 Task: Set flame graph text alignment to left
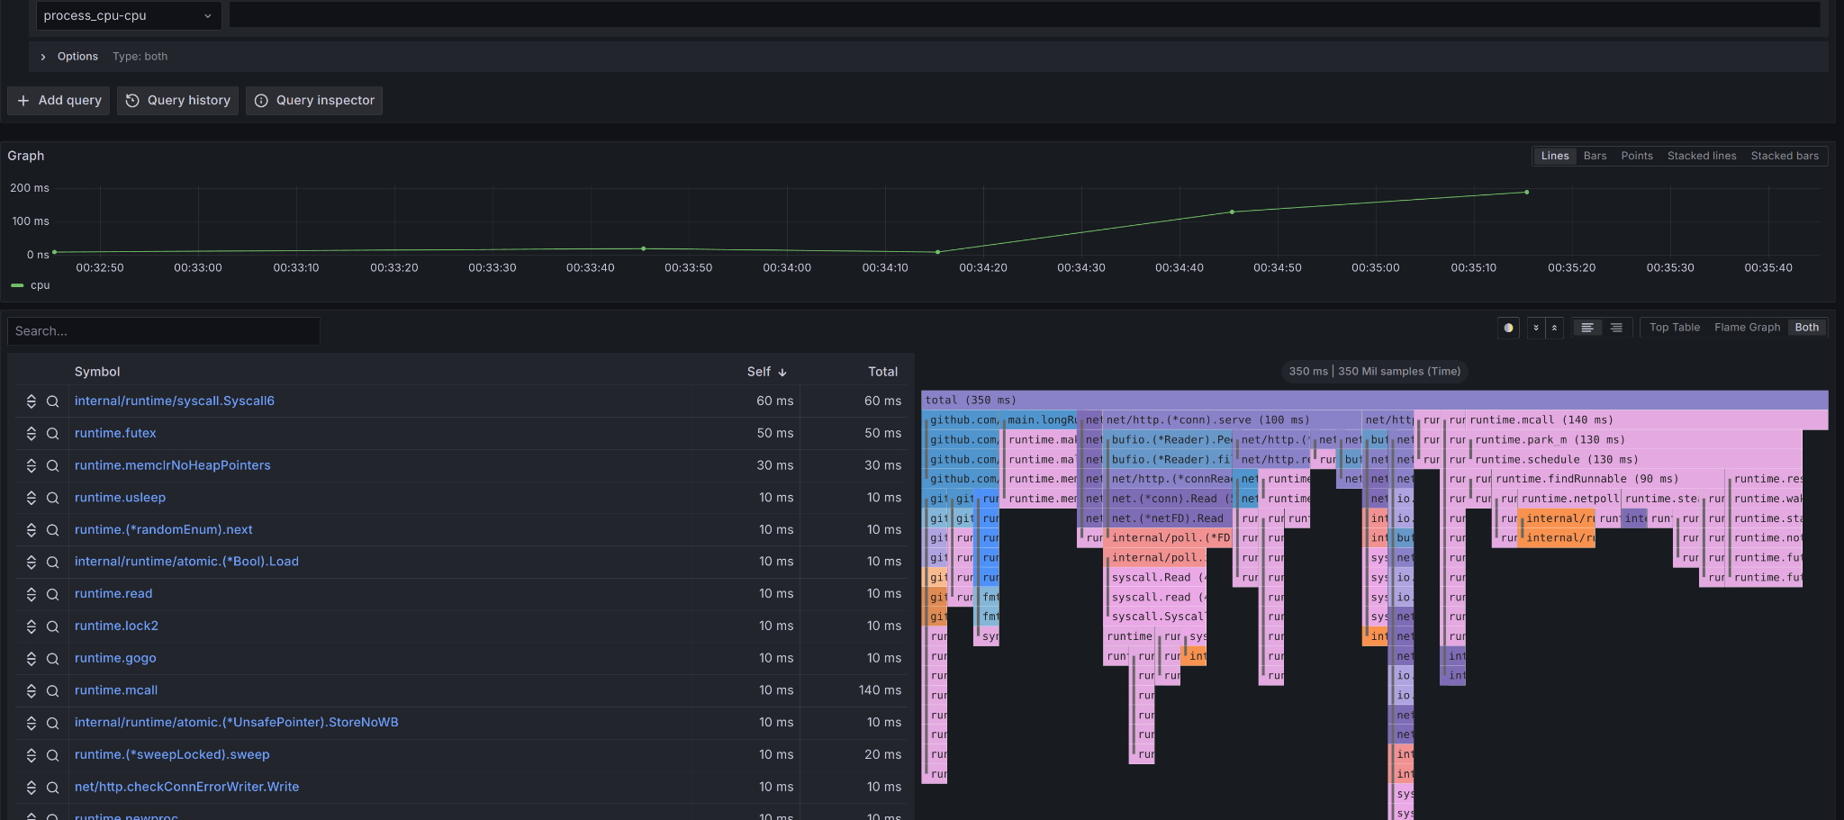[1587, 328]
